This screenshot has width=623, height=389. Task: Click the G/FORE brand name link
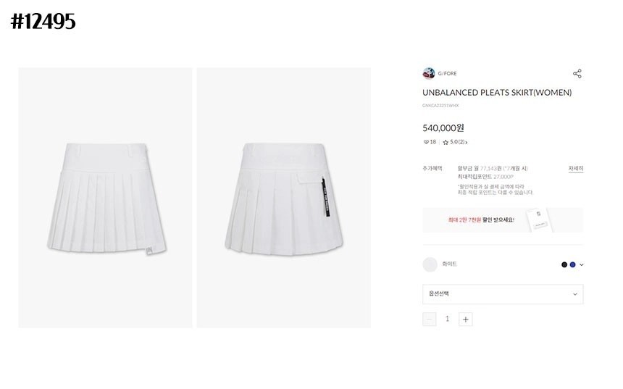tap(447, 73)
